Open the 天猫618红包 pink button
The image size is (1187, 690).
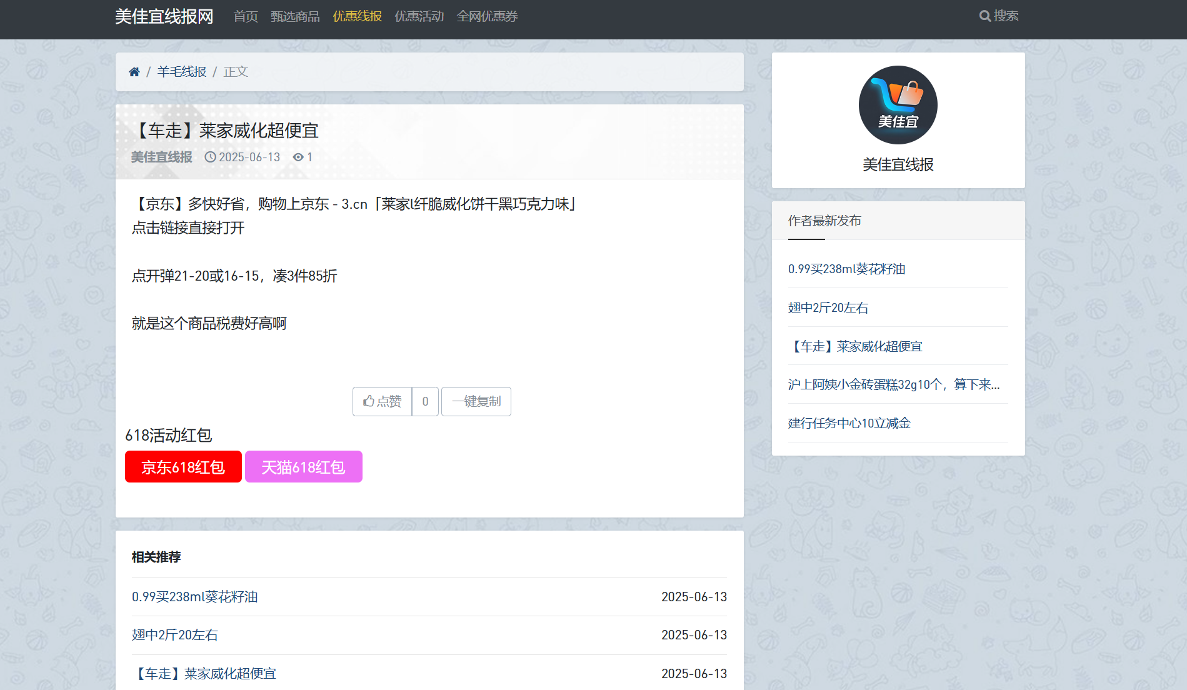coord(303,467)
